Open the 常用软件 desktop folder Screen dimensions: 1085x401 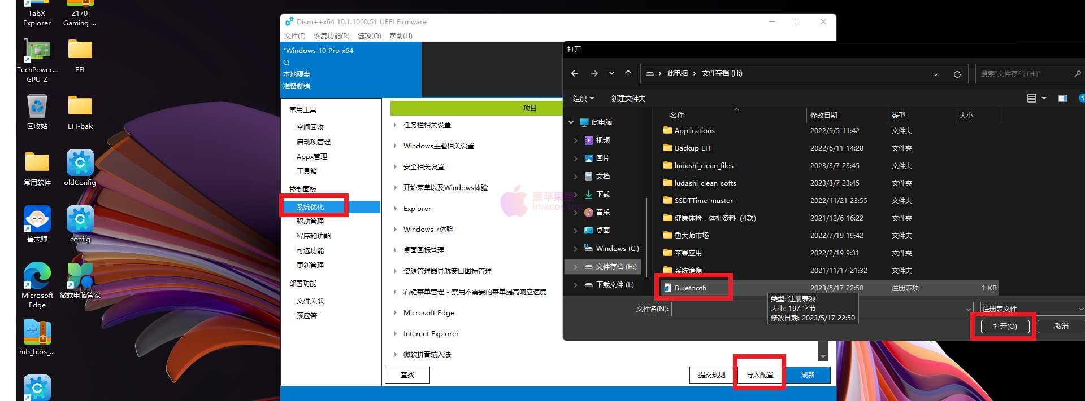[x=37, y=169]
